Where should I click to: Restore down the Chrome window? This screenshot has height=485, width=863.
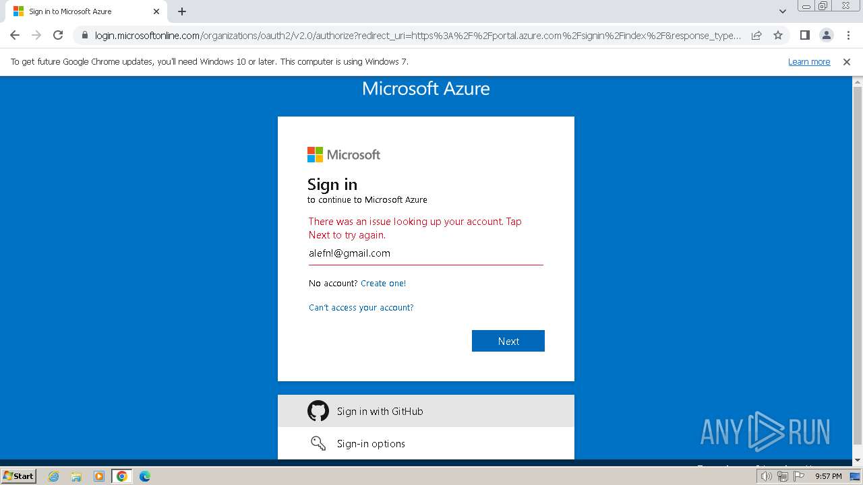[823, 6]
